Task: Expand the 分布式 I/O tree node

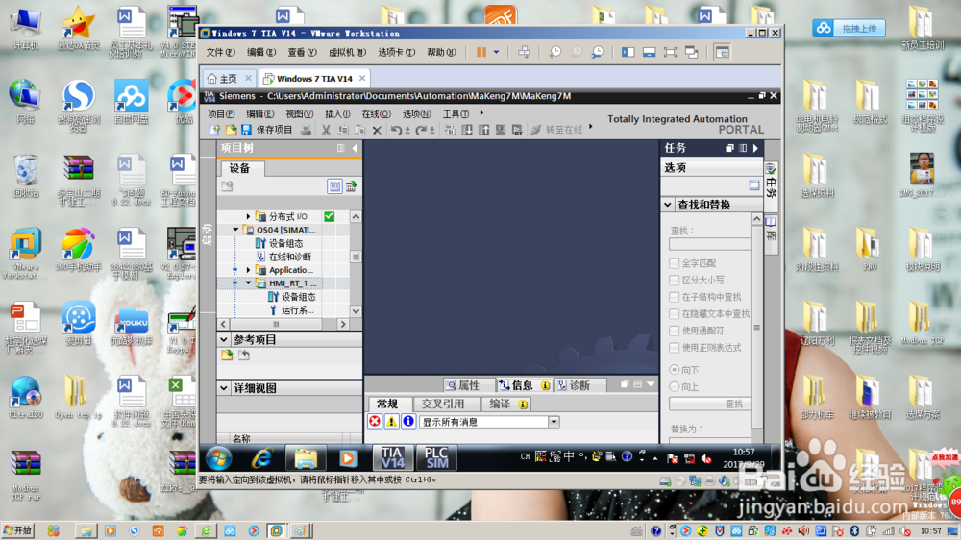Action: click(x=248, y=216)
